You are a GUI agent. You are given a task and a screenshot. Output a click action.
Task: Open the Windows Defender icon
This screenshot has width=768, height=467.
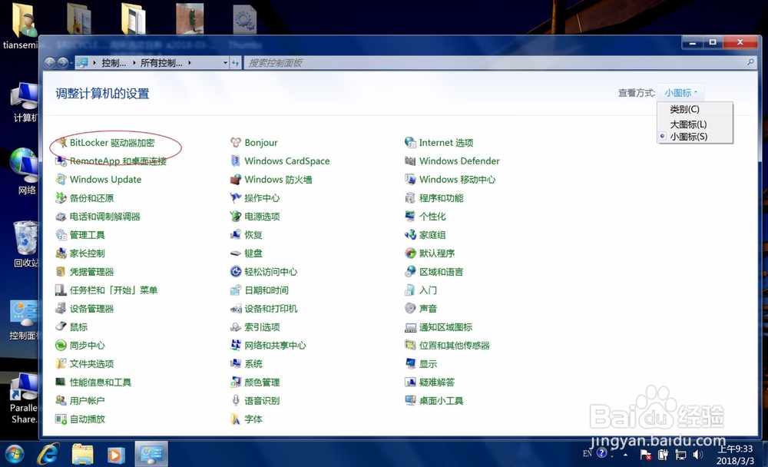(x=410, y=161)
